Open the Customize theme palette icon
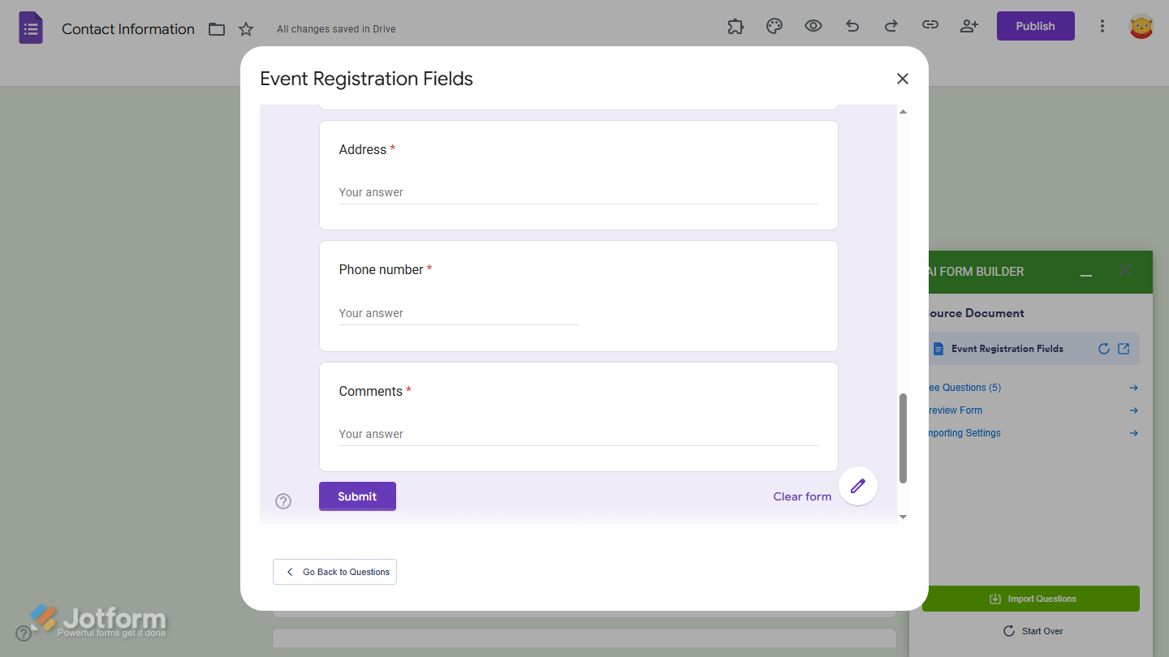The height and width of the screenshot is (657, 1169). (x=774, y=26)
